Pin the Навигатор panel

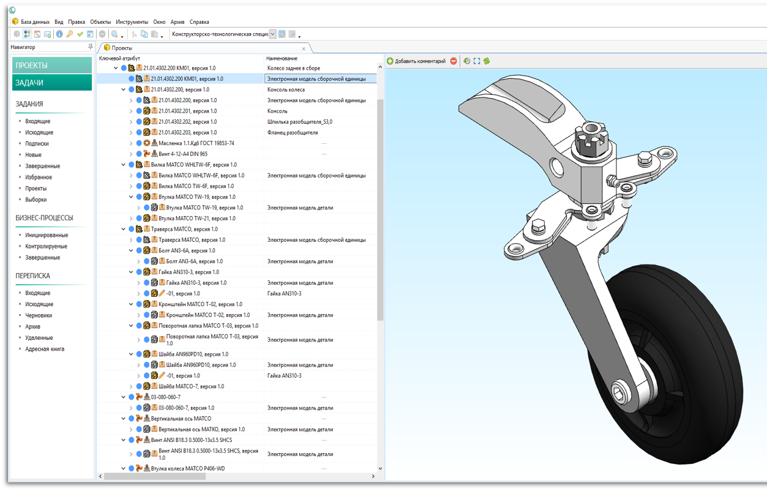click(x=91, y=47)
